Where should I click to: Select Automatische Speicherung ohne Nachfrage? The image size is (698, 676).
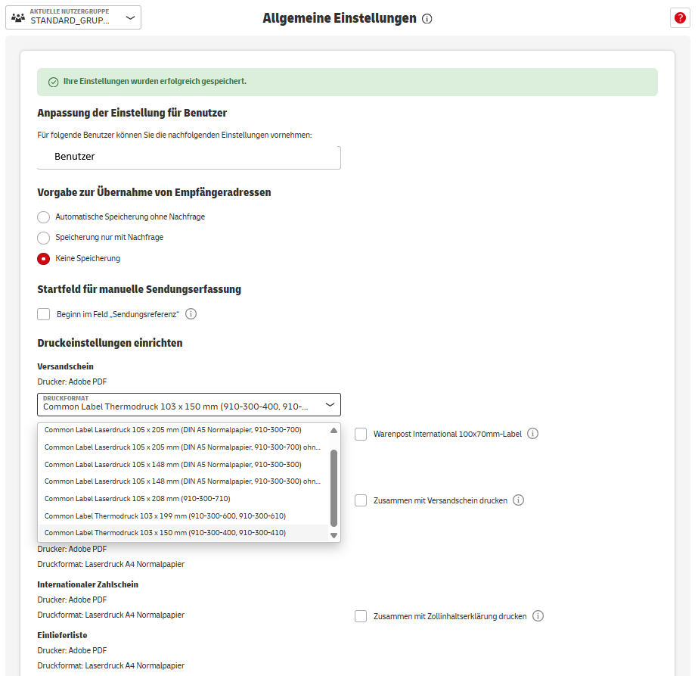[x=44, y=217]
